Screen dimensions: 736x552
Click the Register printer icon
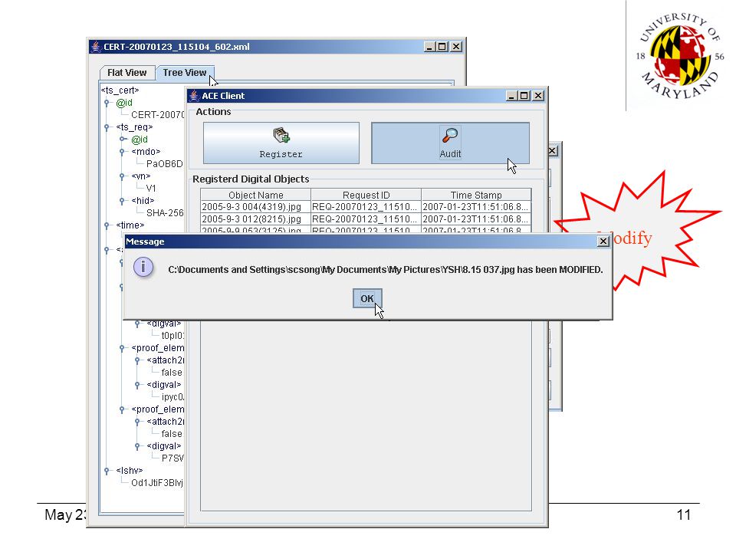[x=281, y=136]
